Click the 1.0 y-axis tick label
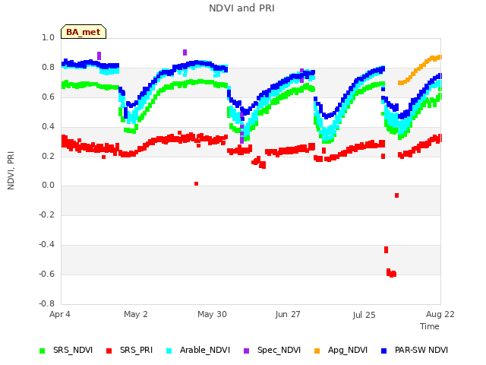Screen dimensions: 486x365 click(48, 37)
